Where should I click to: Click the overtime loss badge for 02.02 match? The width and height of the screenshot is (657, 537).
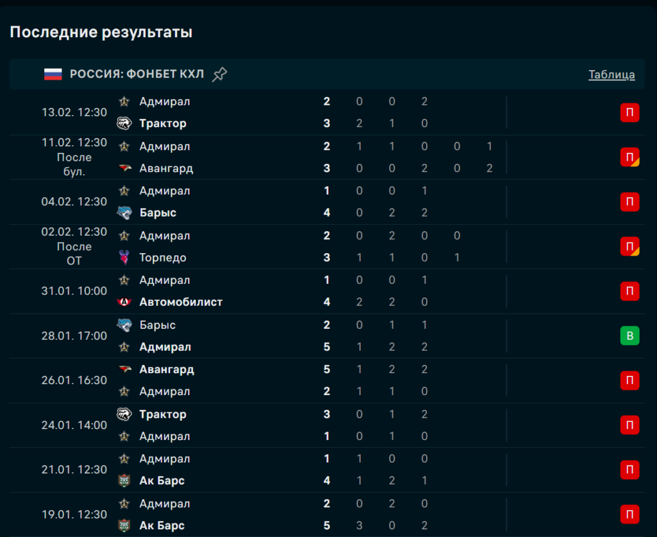pos(629,247)
